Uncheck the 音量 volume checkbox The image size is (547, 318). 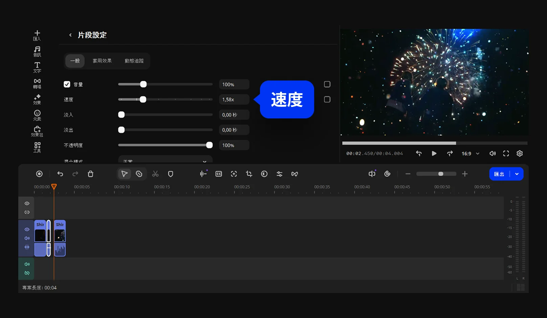pos(67,84)
